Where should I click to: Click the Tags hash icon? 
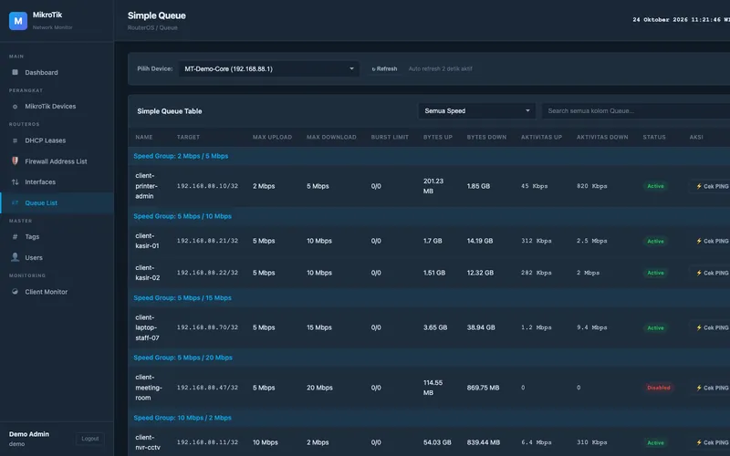coord(15,237)
